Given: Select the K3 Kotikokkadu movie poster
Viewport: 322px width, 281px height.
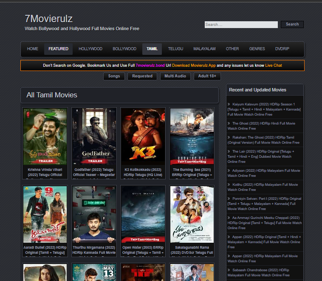Looking at the screenshot, I should tap(143, 136).
